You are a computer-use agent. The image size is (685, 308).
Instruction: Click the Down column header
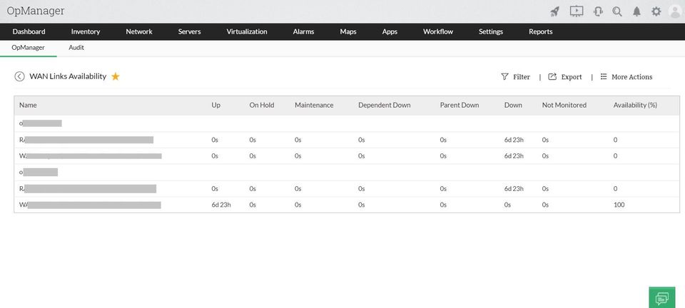(x=513, y=105)
